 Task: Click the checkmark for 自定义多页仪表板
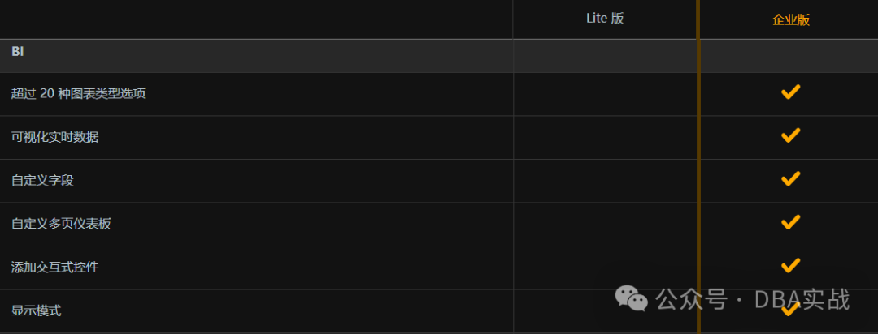click(x=790, y=223)
